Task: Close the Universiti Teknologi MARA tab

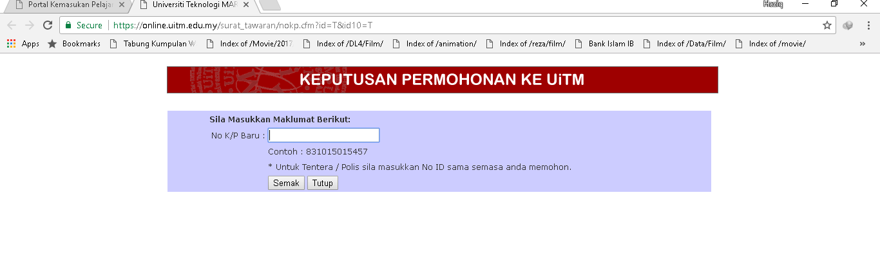Action: click(246, 5)
